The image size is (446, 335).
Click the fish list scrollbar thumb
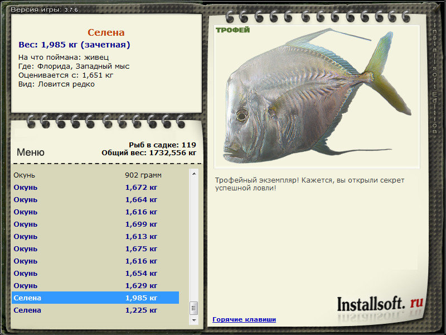tap(194, 308)
